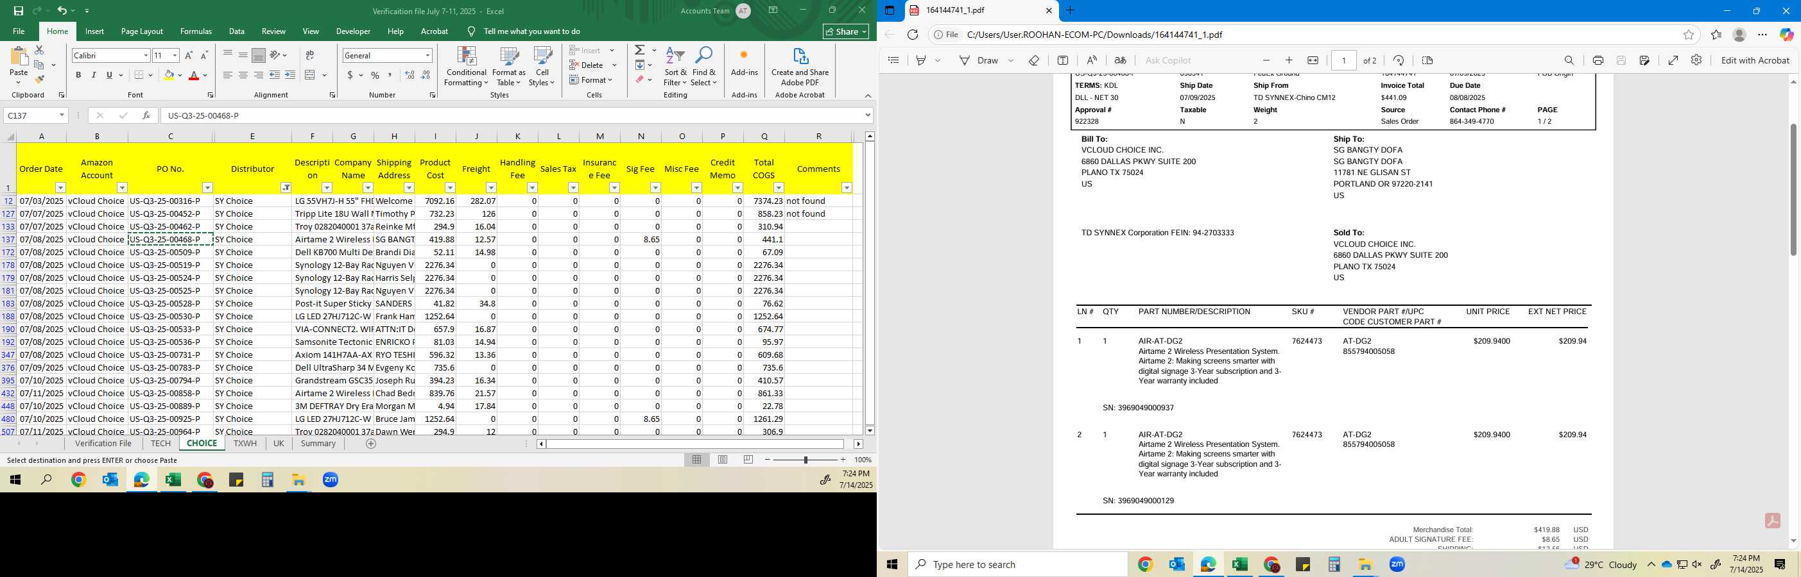Open Conditional Formatting menu

(467, 67)
